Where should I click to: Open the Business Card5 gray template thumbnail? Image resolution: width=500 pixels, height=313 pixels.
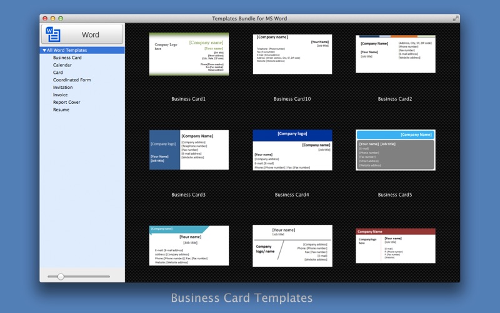tap(396, 150)
